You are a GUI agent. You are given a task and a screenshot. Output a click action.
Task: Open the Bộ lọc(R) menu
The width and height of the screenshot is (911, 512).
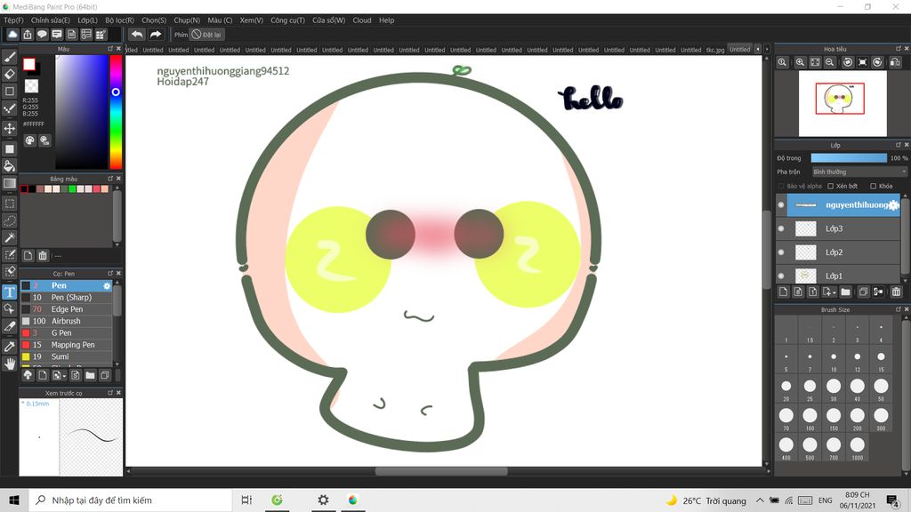pos(120,20)
